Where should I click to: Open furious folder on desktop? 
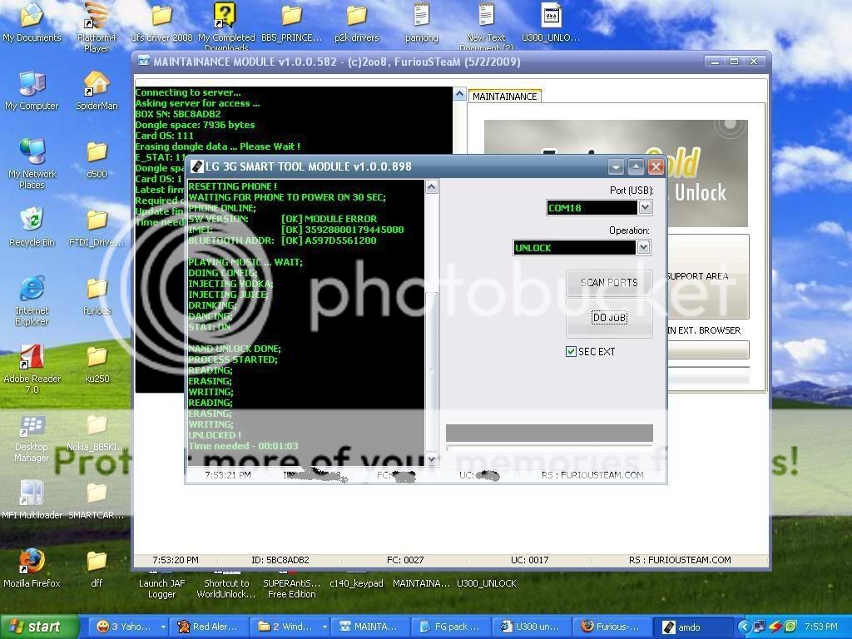click(97, 296)
